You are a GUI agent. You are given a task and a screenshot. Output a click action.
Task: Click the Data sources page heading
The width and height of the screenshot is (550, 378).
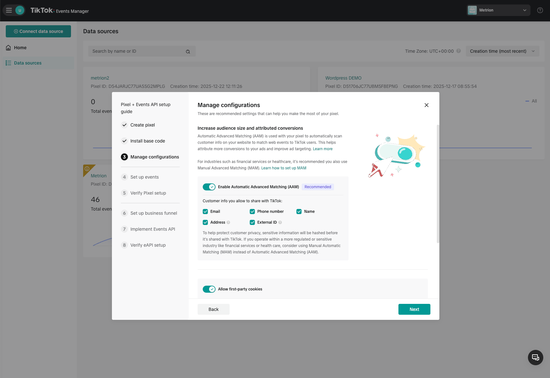pyautogui.click(x=101, y=31)
